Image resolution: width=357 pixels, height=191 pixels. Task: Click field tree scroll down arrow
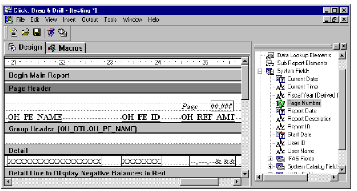click(x=342, y=169)
